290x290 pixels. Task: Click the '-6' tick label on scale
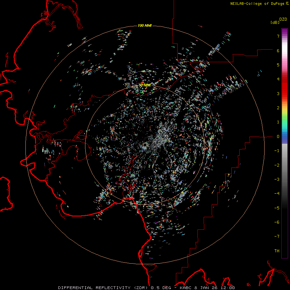click(x=277, y=222)
